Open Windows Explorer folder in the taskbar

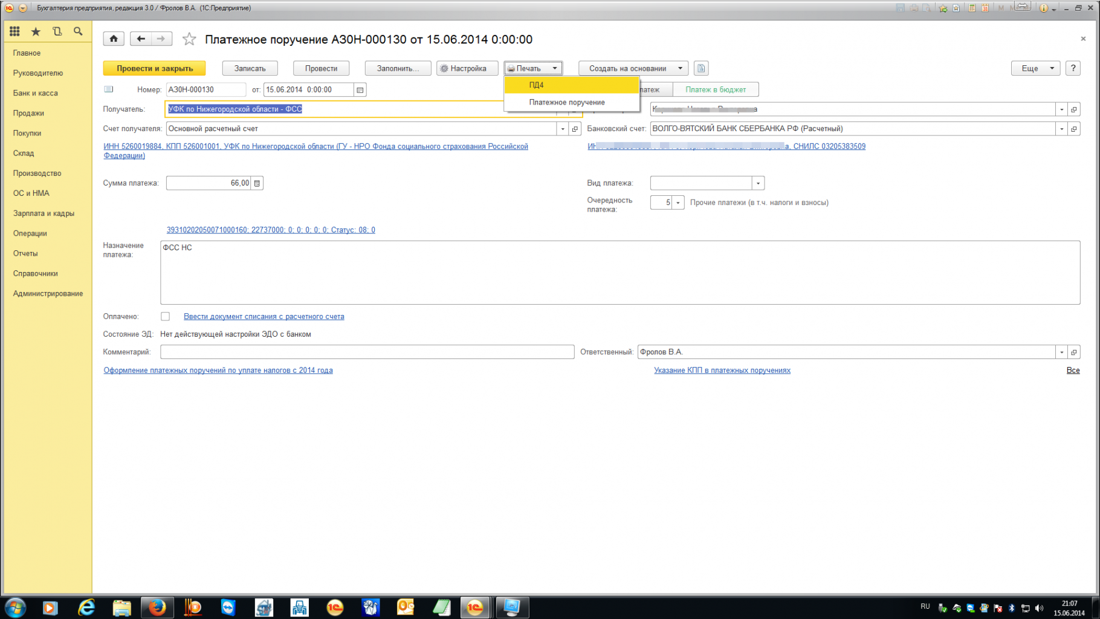[x=122, y=607]
